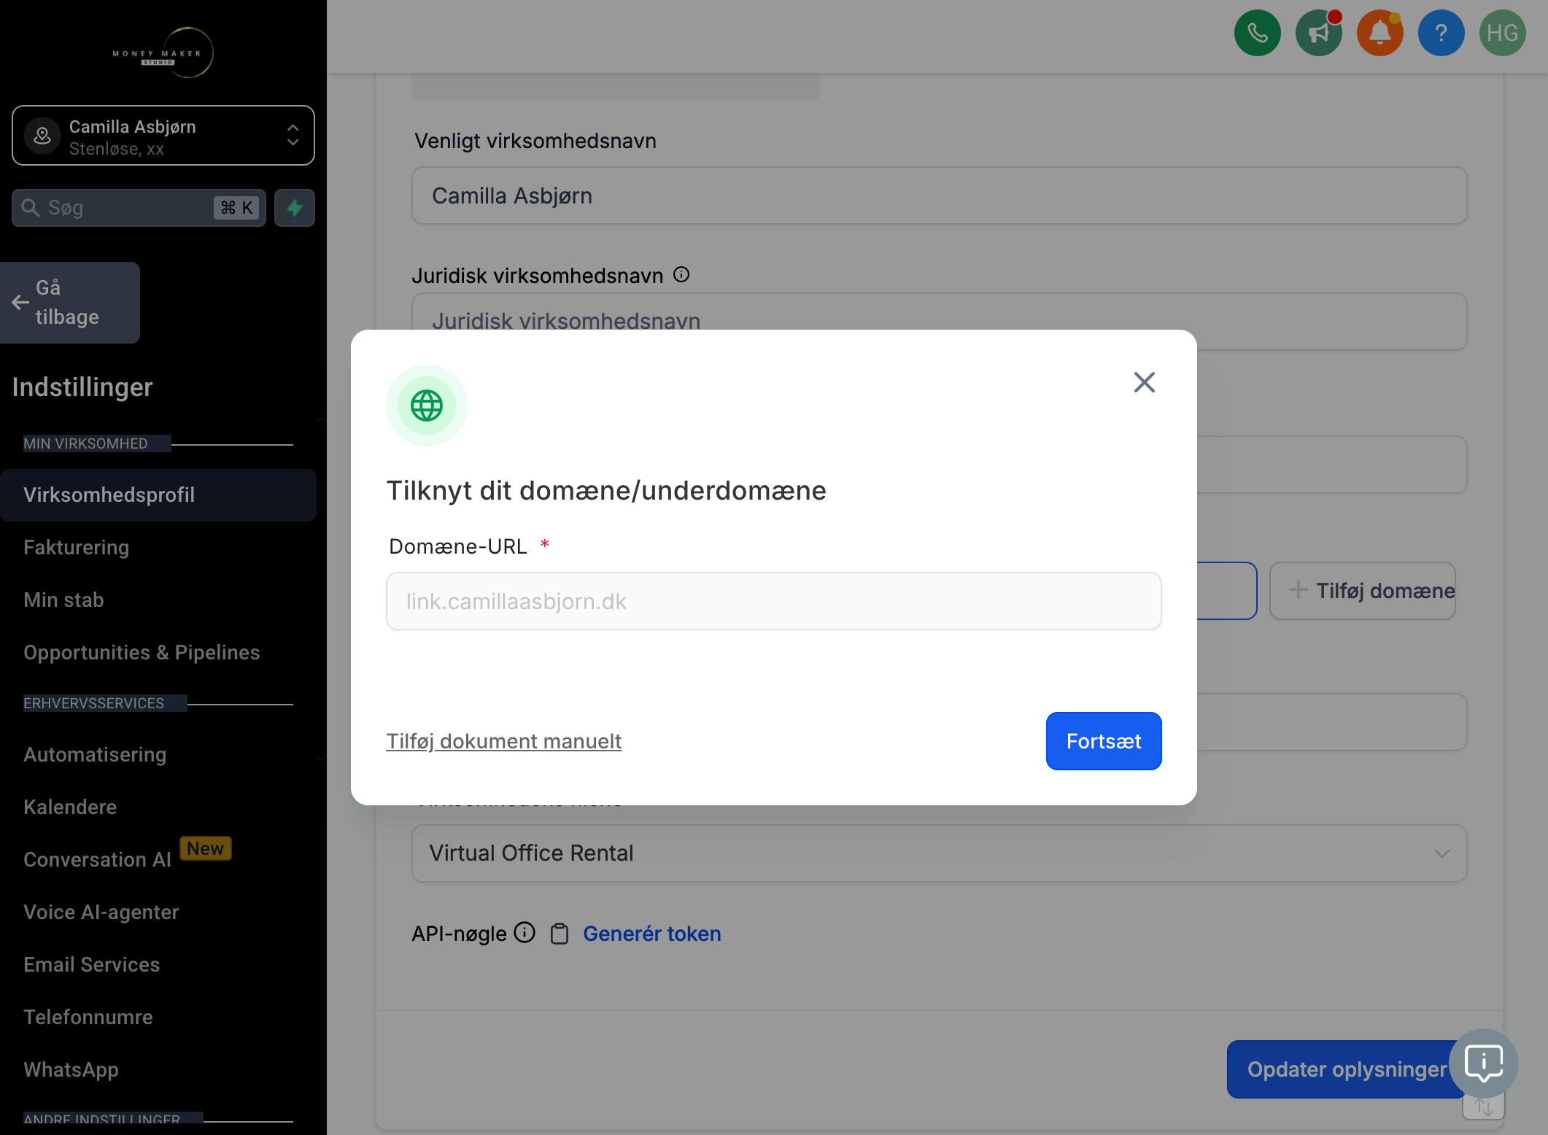1548x1135 pixels.
Task: Open Email Services settings
Action: (x=92, y=965)
